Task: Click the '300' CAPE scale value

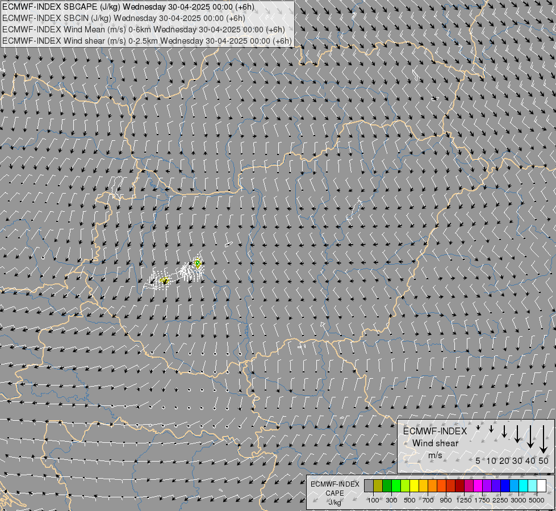Action: (391, 500)
